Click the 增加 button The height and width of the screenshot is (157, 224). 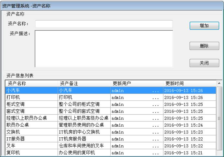[204, 26]
